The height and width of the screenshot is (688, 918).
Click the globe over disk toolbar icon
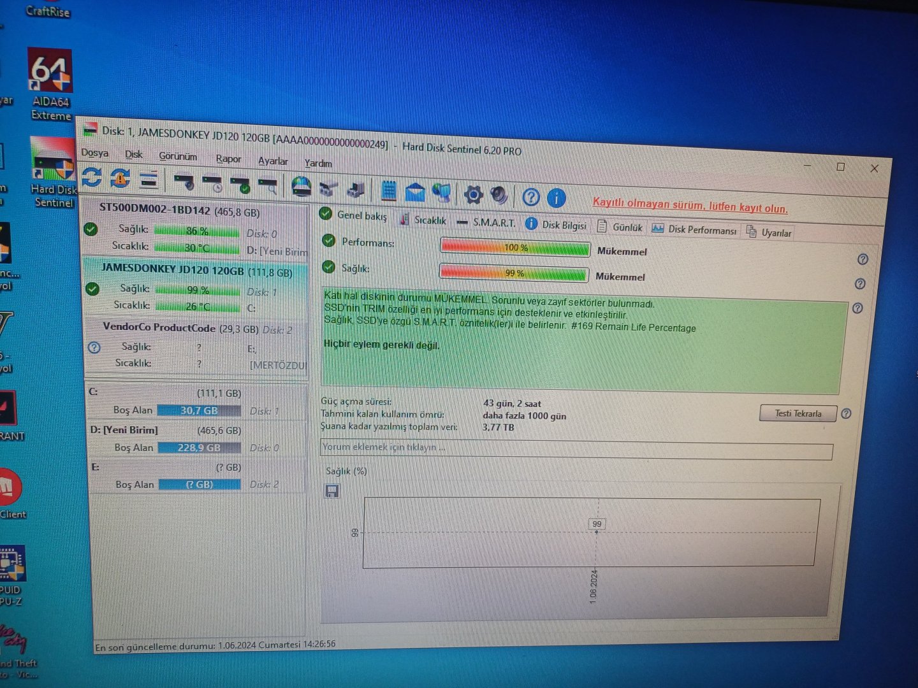point(301,187)
